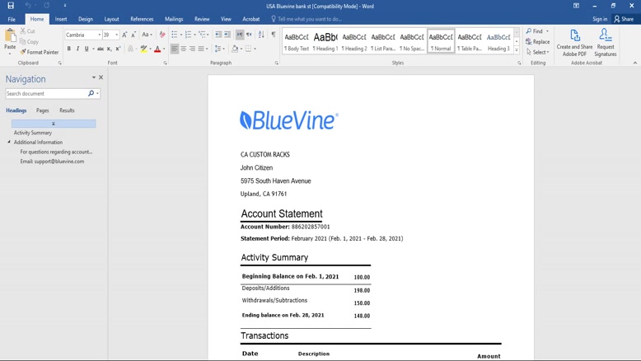This screenshot has height=361, width=641.
Task: Click the Save icon in title bar
Action: [x=11, y=6]
